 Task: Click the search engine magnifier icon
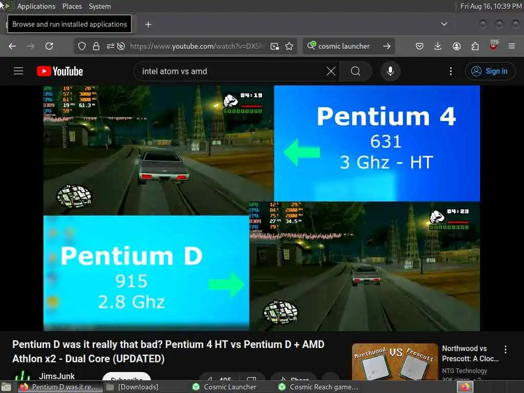[312, 46]
